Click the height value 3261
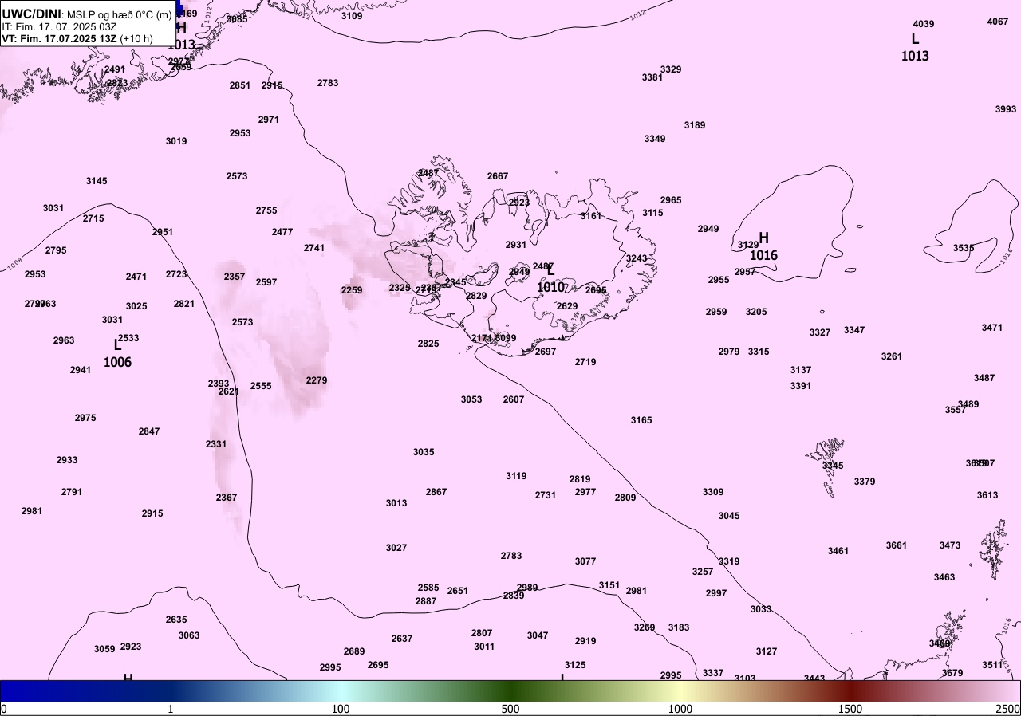Image resolution: width=1021 pixels, height=716 pixels. tap(892, 356)
